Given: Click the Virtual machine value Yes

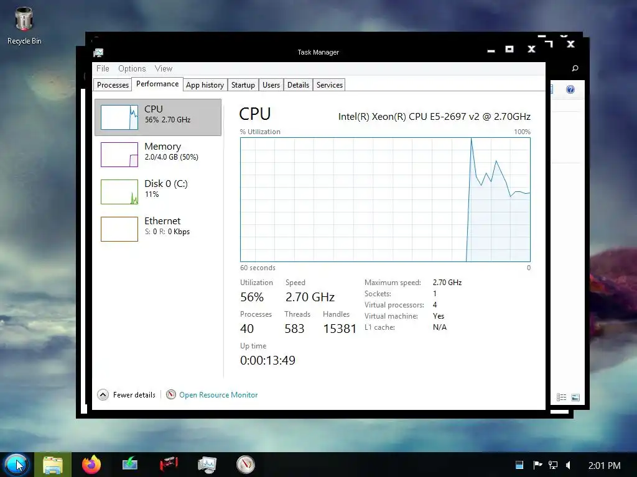Looking at the screenshot, I should pyautogui.click(x=439, y=316).
